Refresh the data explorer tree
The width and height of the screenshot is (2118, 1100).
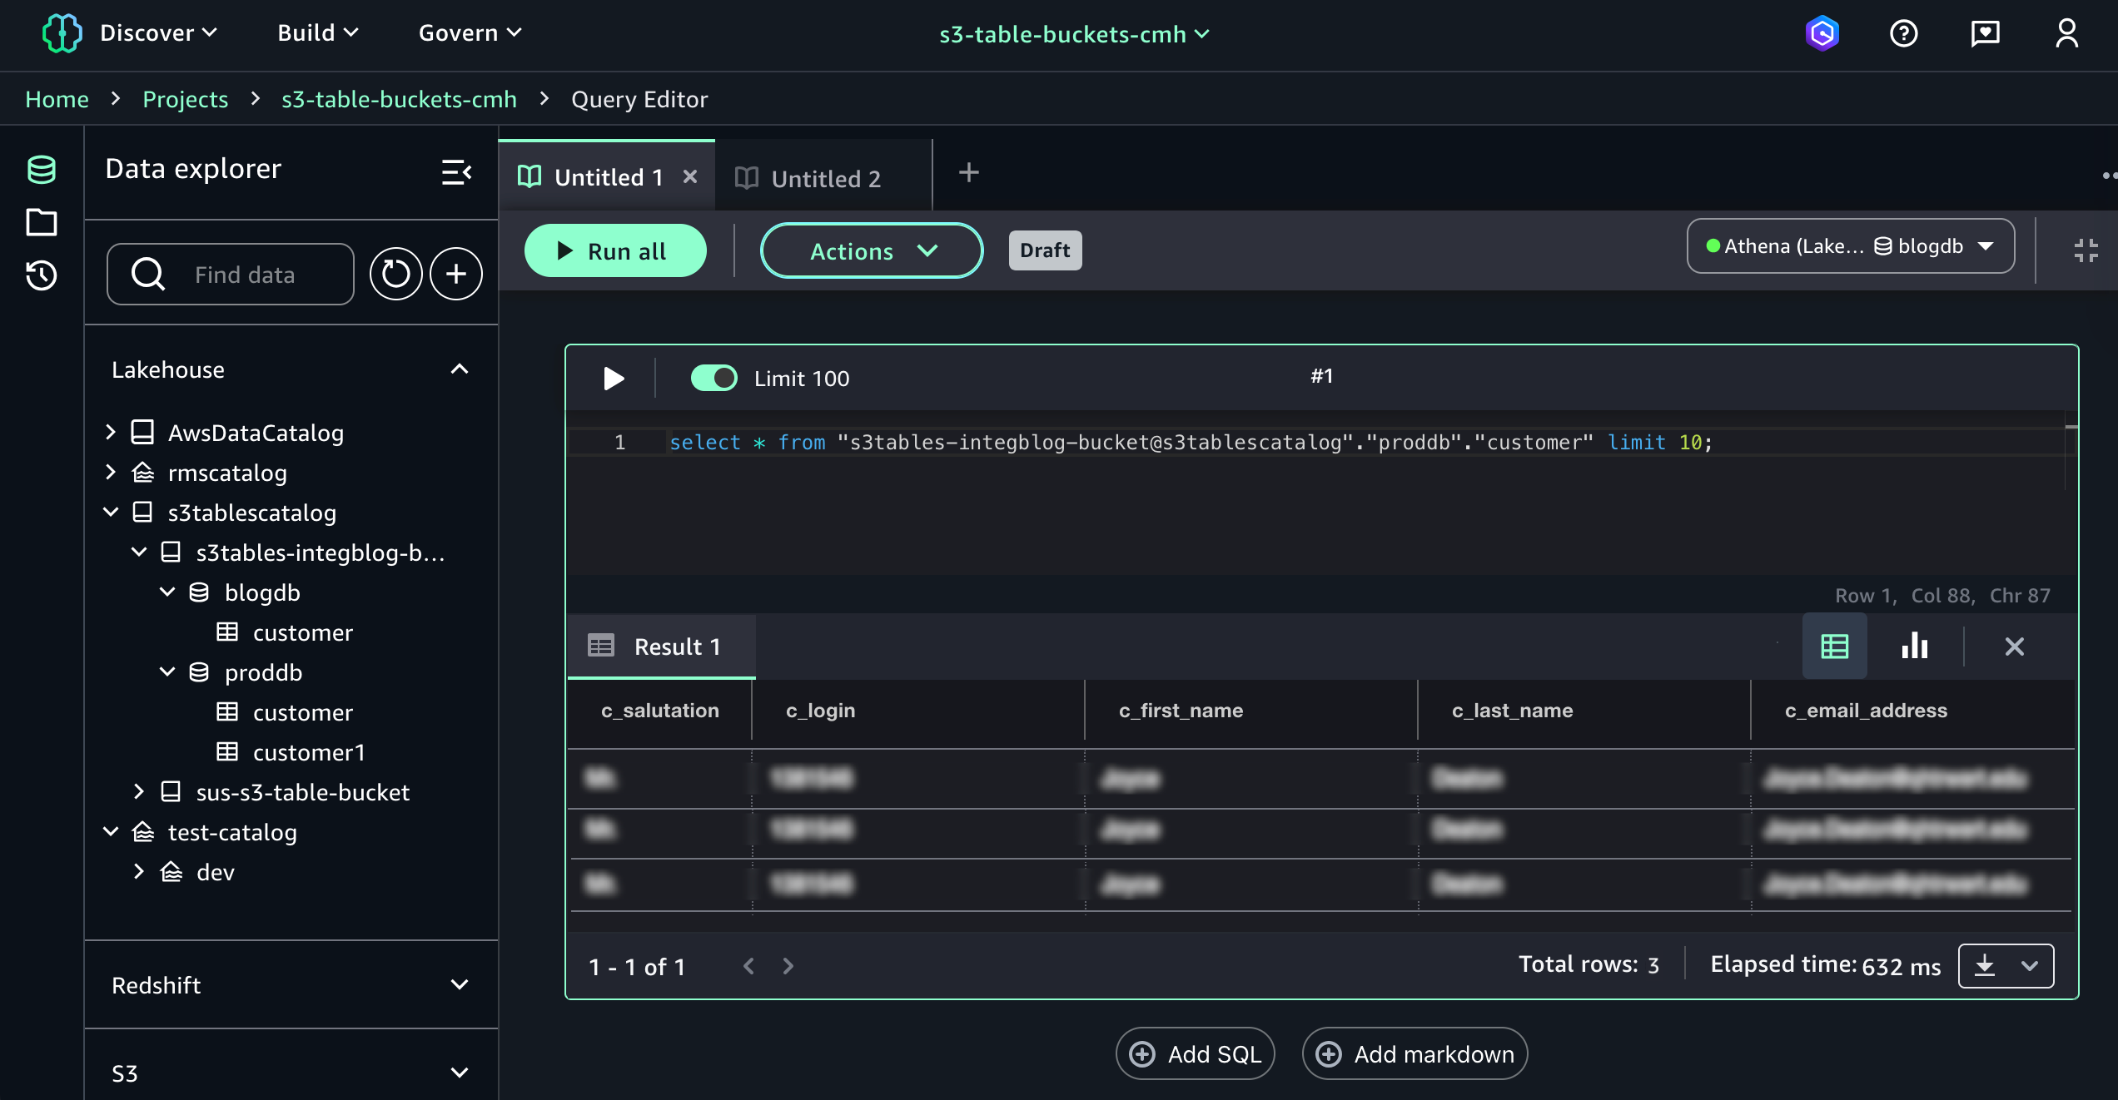click(395, 273)
